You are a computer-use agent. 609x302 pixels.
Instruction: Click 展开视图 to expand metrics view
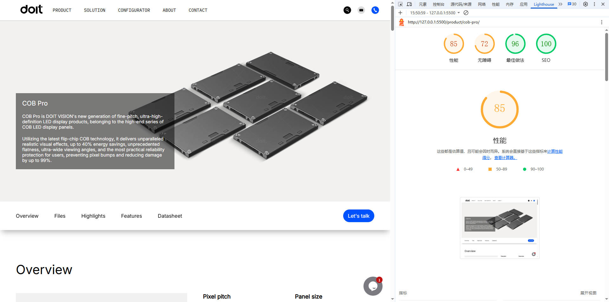[588, 293]
